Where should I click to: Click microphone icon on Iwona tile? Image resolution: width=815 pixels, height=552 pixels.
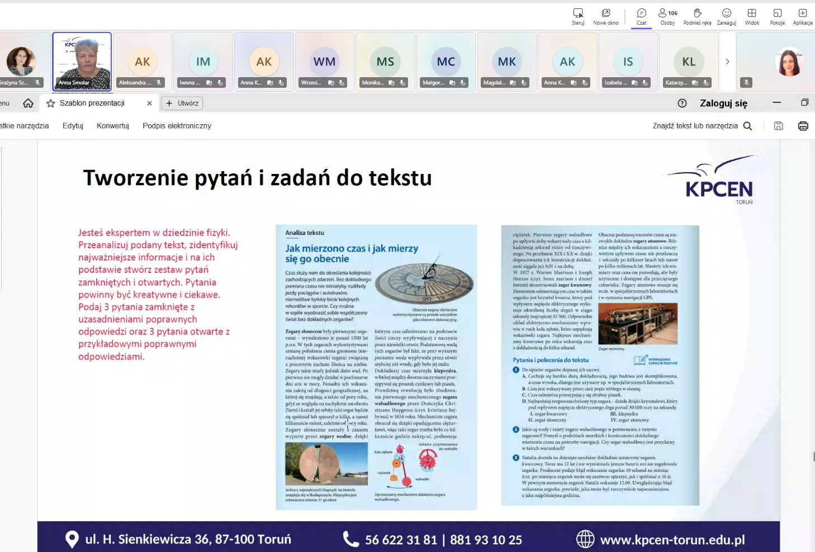[220, 83]
